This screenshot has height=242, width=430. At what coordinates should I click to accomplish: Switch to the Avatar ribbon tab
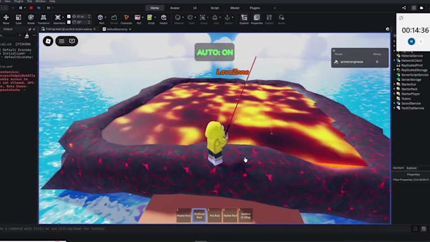[x=175, y=8]
